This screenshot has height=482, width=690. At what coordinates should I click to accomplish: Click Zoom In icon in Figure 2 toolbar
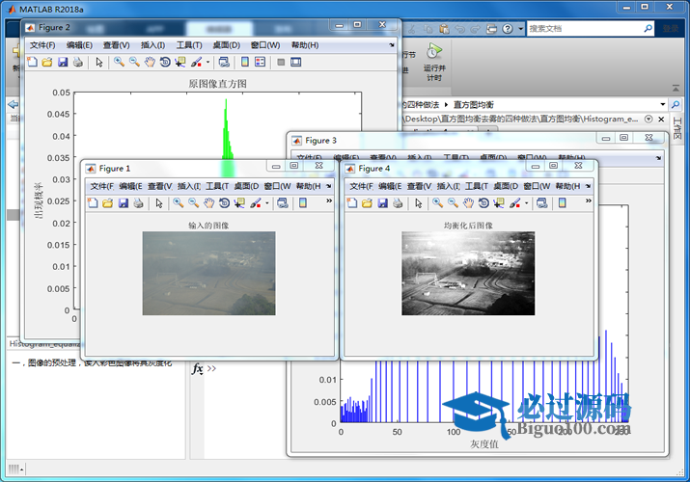point(119,63)
